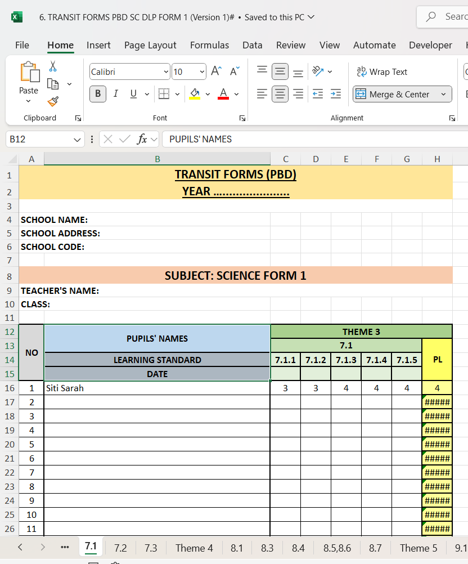
Task: Open sheet tab Theme 4
Action: click(194, 548)
